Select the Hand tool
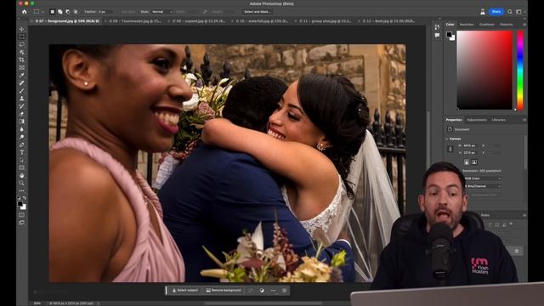 [x=22, y=175]
